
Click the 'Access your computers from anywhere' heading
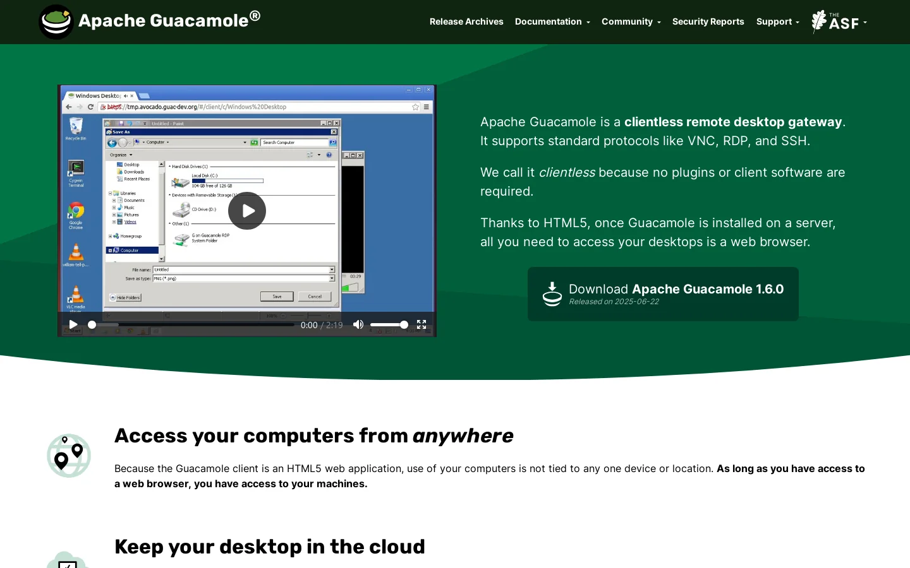tap(314, 435)
